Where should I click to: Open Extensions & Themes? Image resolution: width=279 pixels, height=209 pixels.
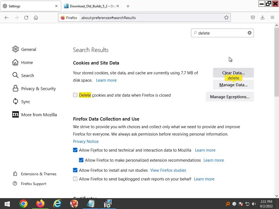pos(35,174)
